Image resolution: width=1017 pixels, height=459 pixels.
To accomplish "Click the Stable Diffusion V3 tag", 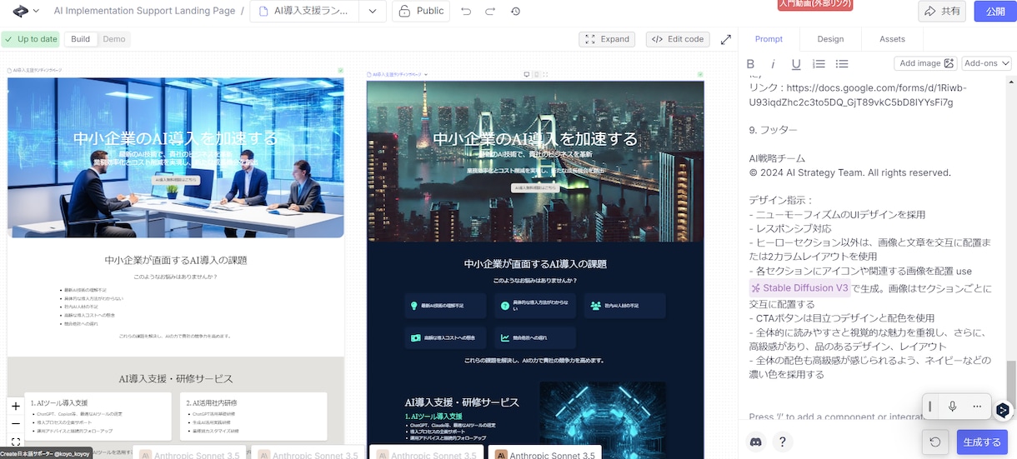I will (x=799, y=288).
